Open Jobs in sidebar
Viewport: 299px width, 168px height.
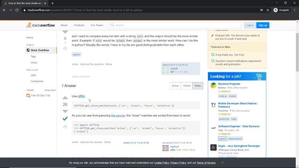(x=33, y=75)
